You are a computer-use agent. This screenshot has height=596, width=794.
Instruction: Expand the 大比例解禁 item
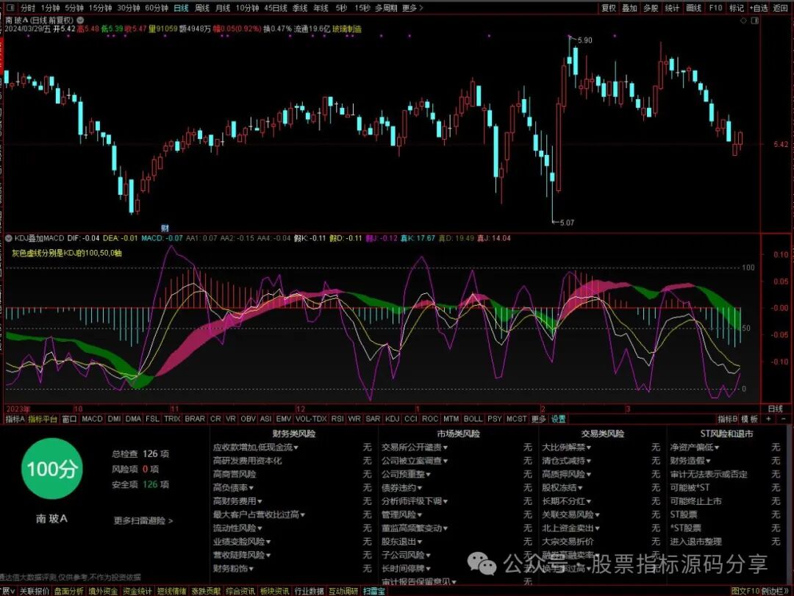coord(567,447)
